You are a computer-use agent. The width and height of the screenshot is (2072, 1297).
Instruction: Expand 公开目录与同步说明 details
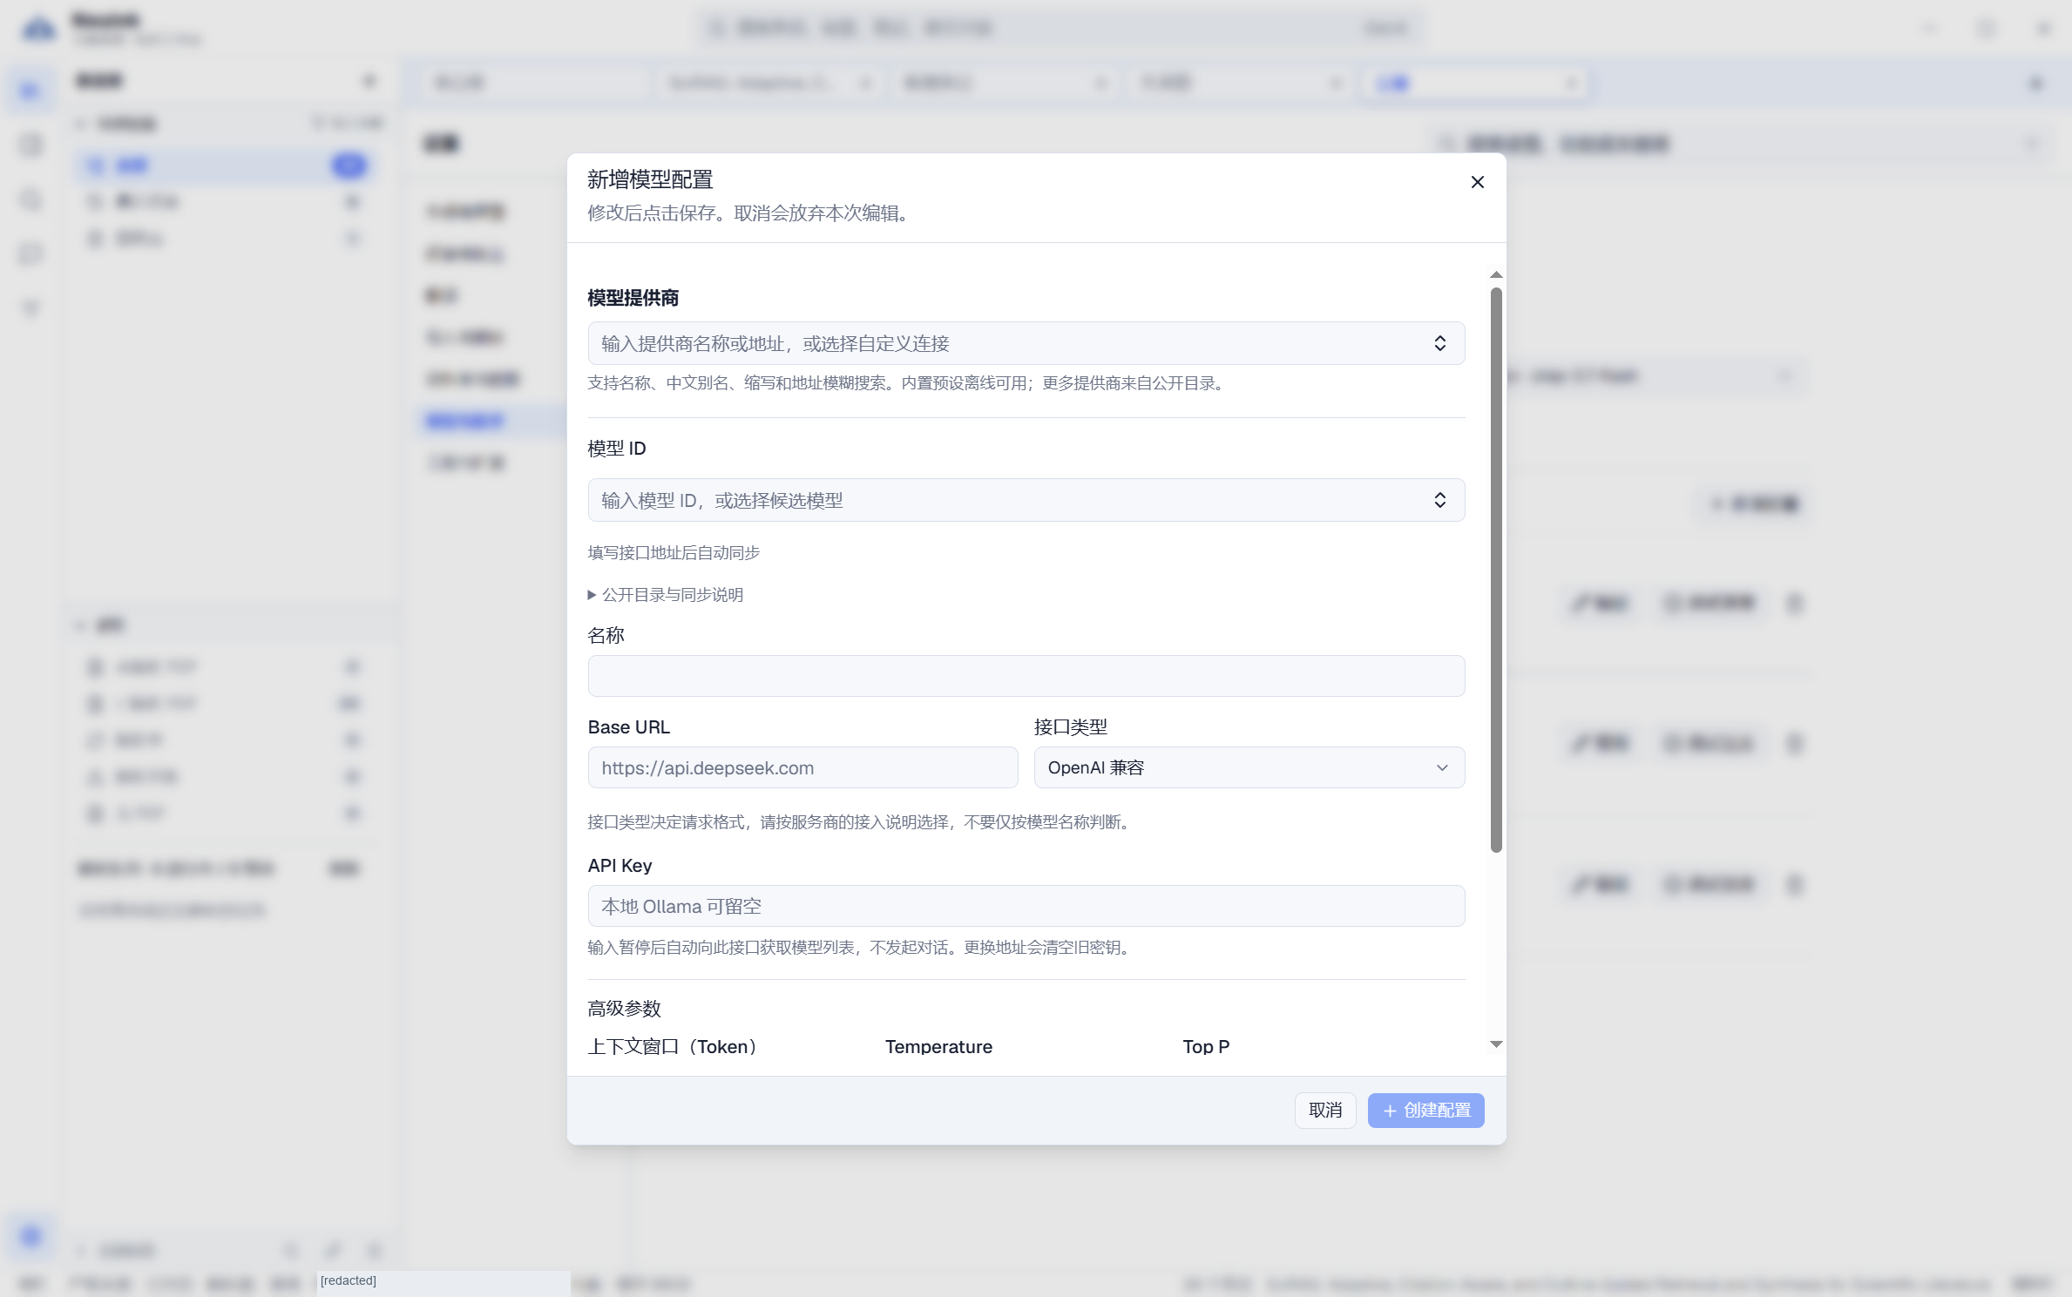click(x=666, y=594)
